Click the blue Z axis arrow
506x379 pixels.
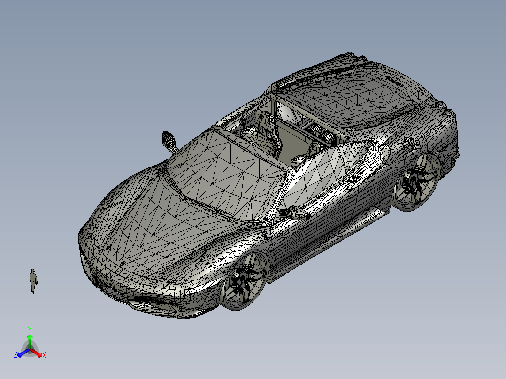tap(20, 355)
